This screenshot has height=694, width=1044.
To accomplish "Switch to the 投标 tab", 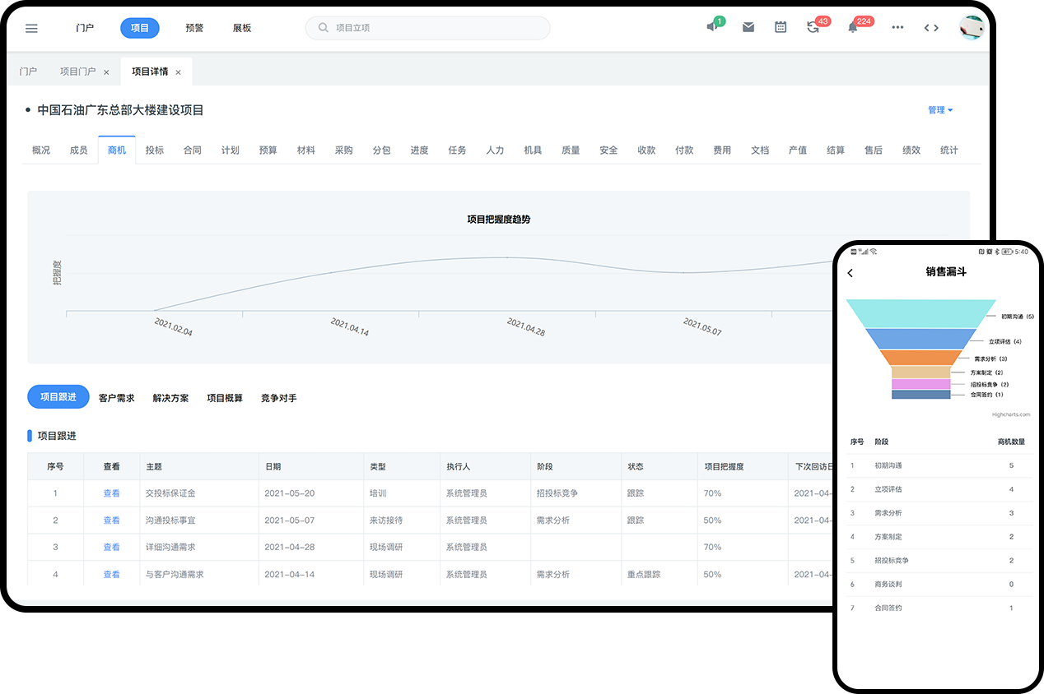I will point(154,150).
